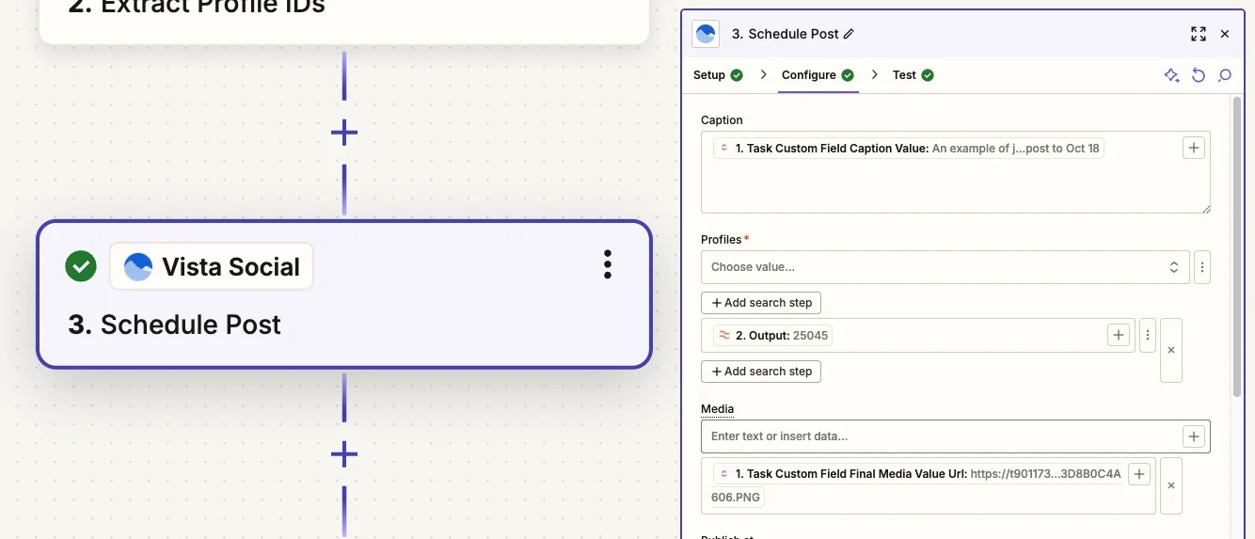Screen dimensions: 1255x539
Task: Click the plus button in the Media input field
Action: (1193, 436)
